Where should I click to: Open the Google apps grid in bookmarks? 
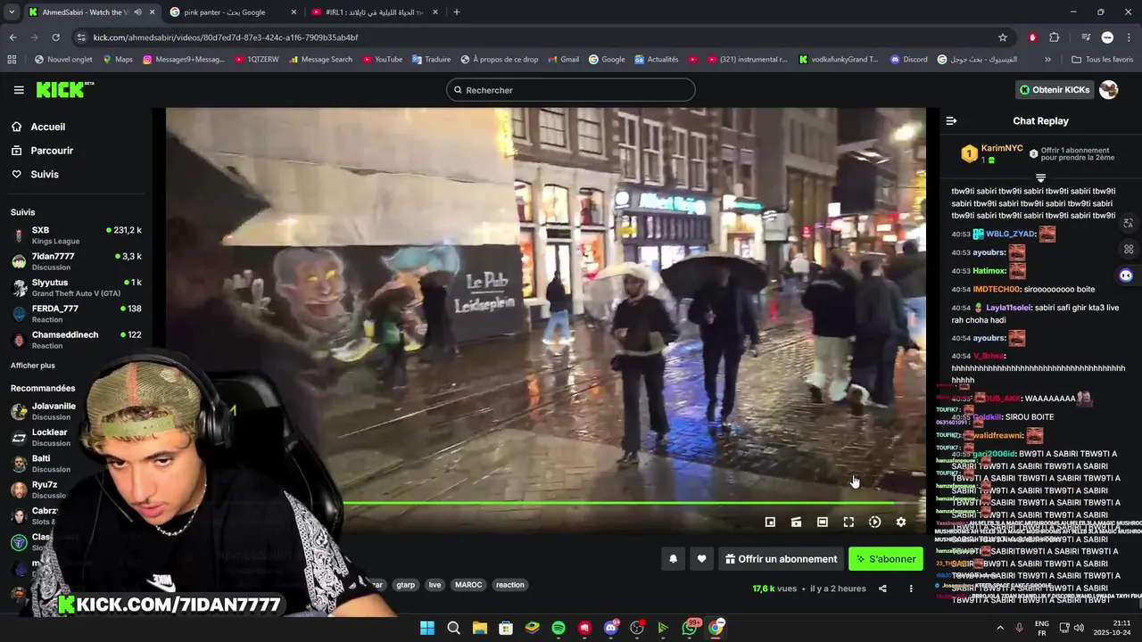(12, 60)
